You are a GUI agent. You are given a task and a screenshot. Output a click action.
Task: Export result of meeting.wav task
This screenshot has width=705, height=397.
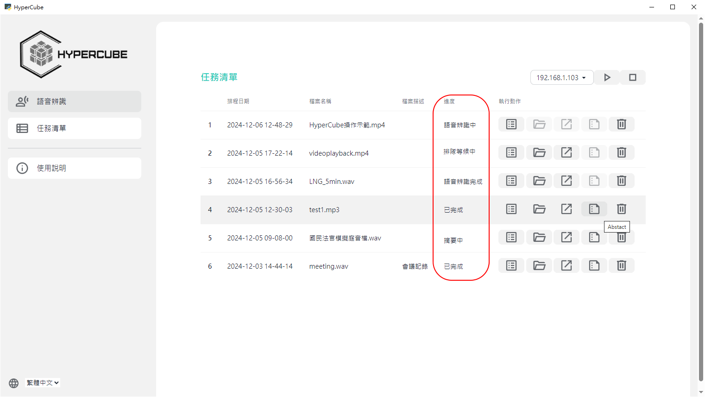click(567, 265)
